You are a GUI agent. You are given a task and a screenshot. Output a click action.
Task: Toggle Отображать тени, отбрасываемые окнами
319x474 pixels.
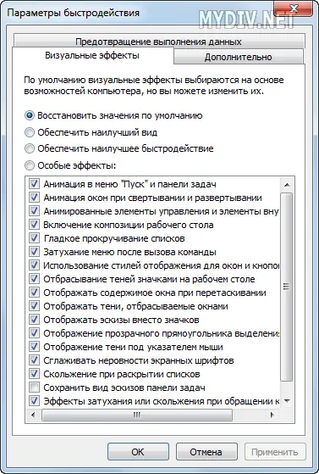tap(34, 306)
